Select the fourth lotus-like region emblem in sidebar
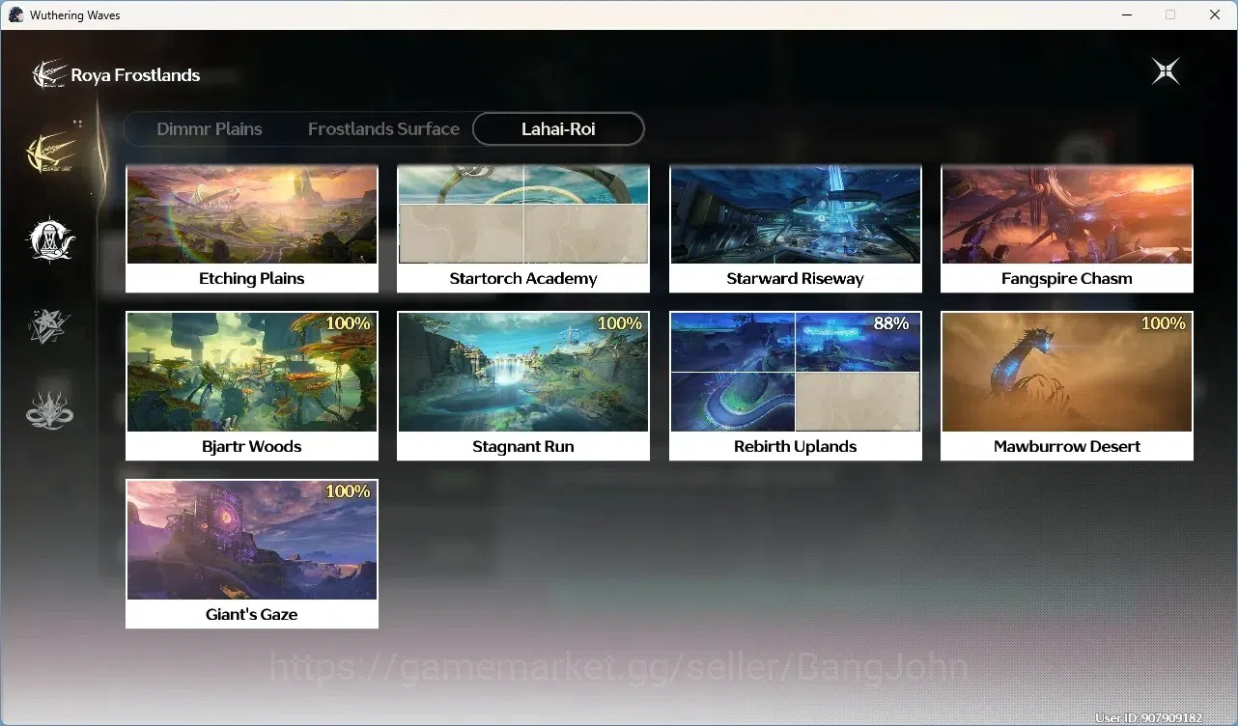 tap(50, 409)
